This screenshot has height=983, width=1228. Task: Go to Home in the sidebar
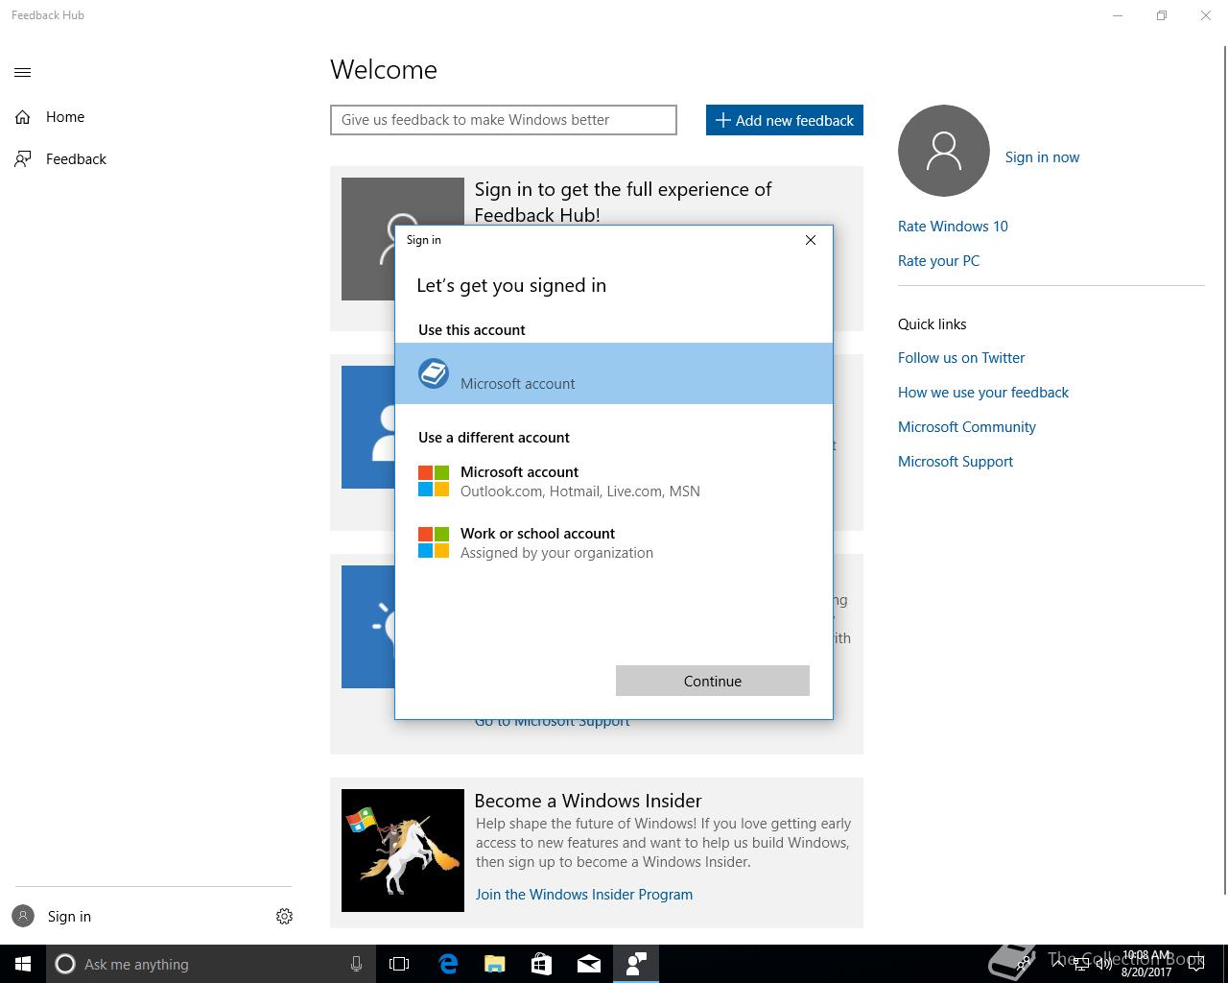(65, 117)
